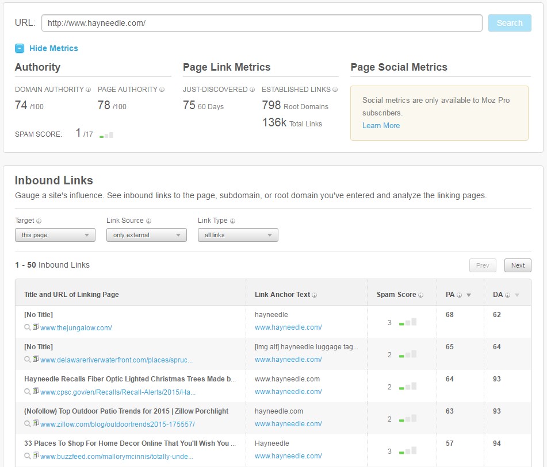This screenshot has height=467, width=547.
Task: Sort table by DA column arrow
Action: [x=517, y=295]
